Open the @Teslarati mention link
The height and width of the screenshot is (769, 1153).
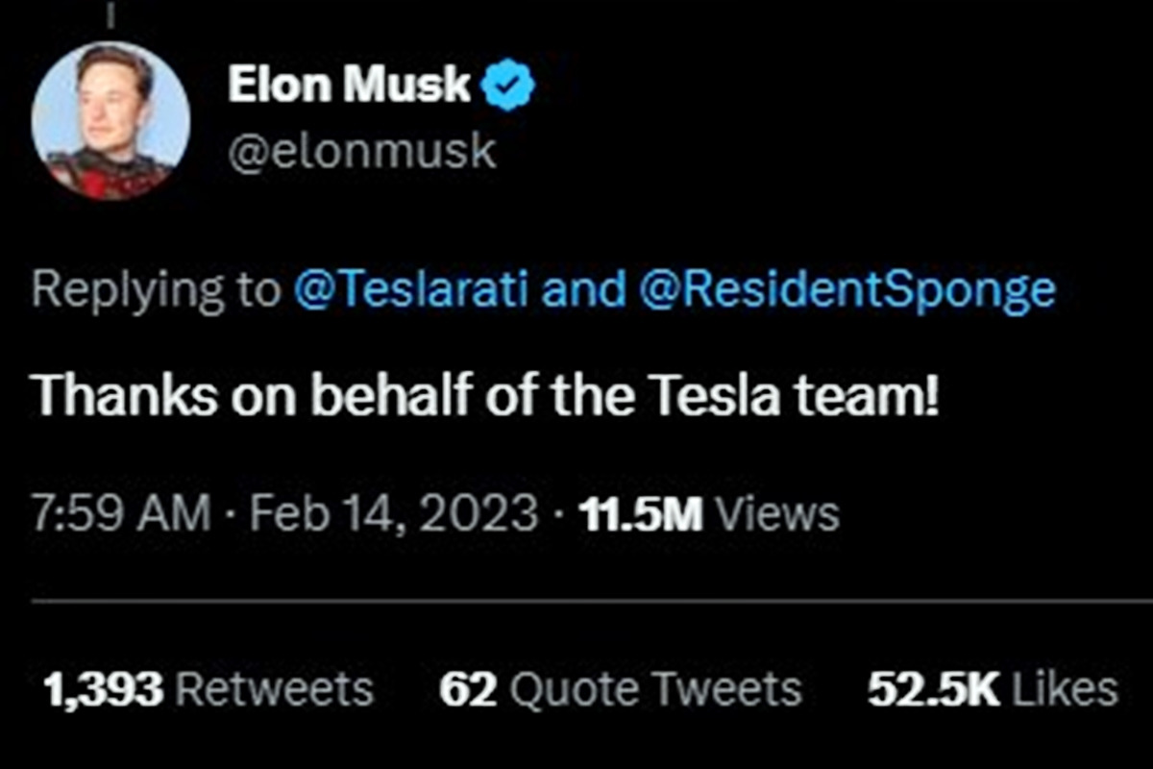(x=411, y=289)
